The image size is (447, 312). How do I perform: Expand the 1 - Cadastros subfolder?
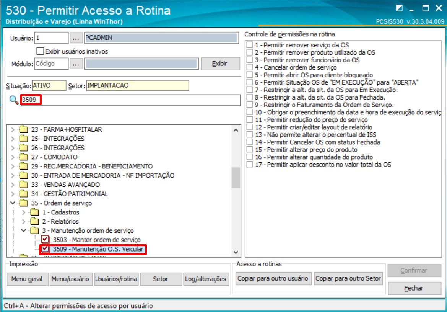click(24, 212)
